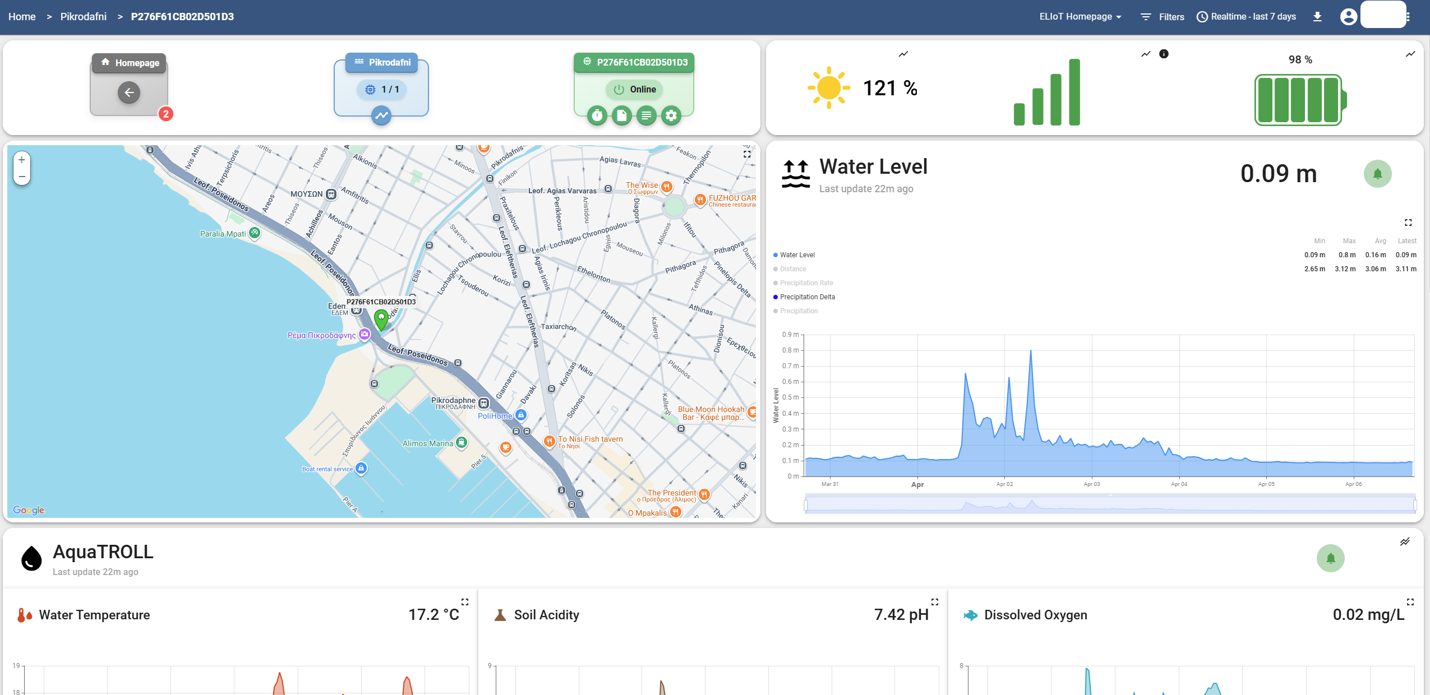Expand the Water Level chart fullscreen
The height and width of the screenshot is (695, 1430).
pos(1408,223)
